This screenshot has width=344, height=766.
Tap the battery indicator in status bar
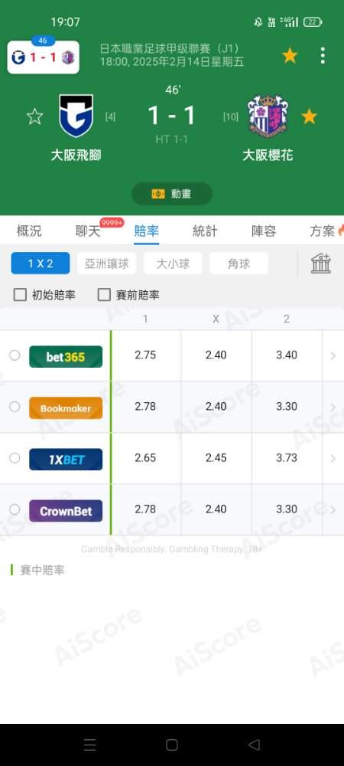[x=312, y=22]
